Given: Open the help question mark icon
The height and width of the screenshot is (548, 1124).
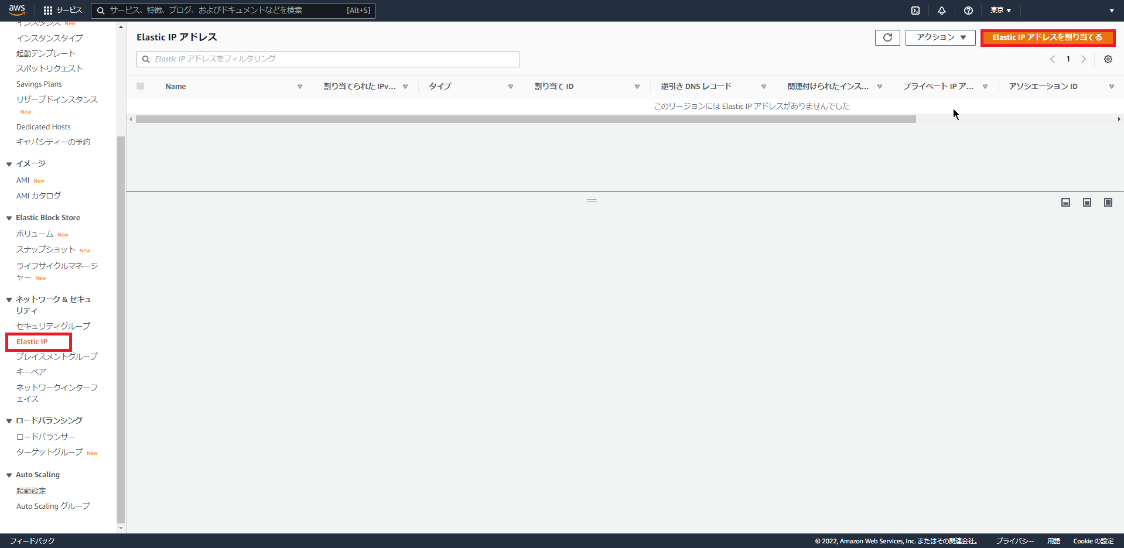Looking at the screenshot, I should tap(968, 10).
